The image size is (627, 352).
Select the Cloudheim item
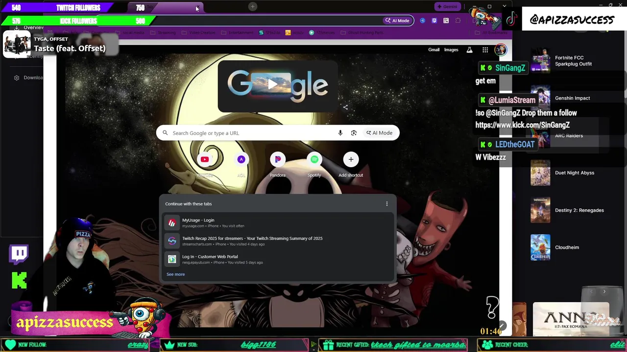[x=568, y=247]
